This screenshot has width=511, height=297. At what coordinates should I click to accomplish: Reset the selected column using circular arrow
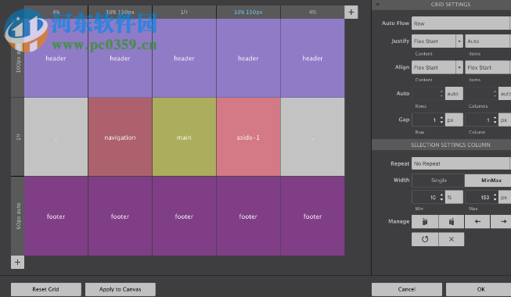pos(425,239)
